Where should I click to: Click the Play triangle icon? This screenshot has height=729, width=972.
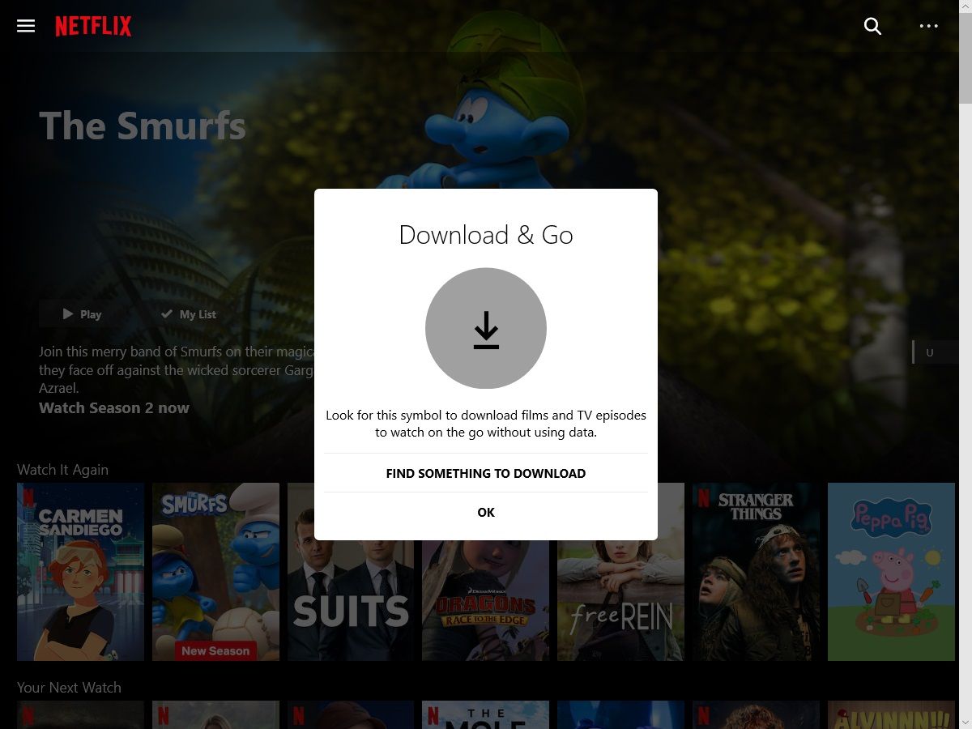pos(69,313)
